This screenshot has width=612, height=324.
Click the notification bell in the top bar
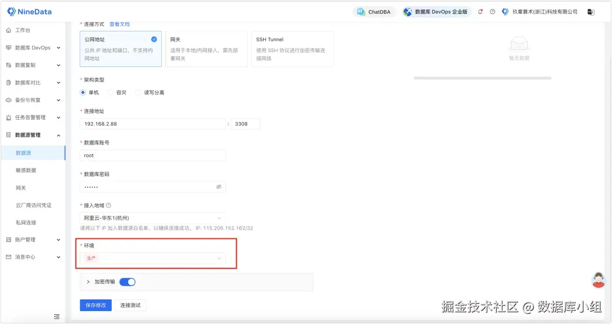480,11
